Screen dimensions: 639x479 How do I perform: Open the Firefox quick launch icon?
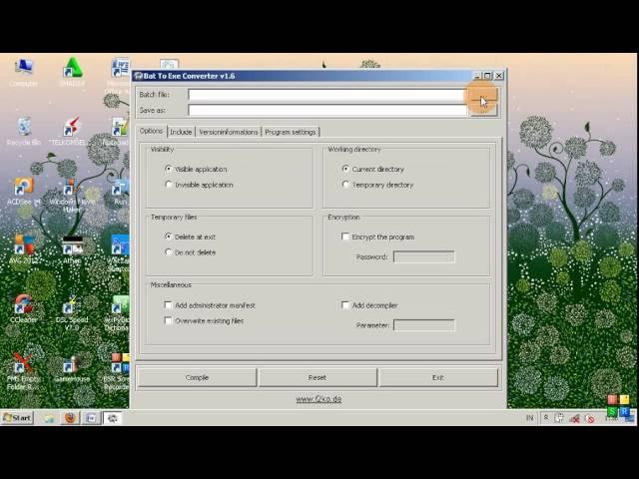pyautogui.click(x=70, y=418)
